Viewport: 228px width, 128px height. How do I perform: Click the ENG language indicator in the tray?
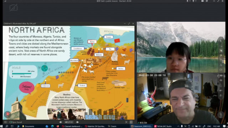pyautogui.click(x=209, y=126)
